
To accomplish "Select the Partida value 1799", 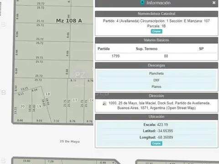I will point(115,56).
